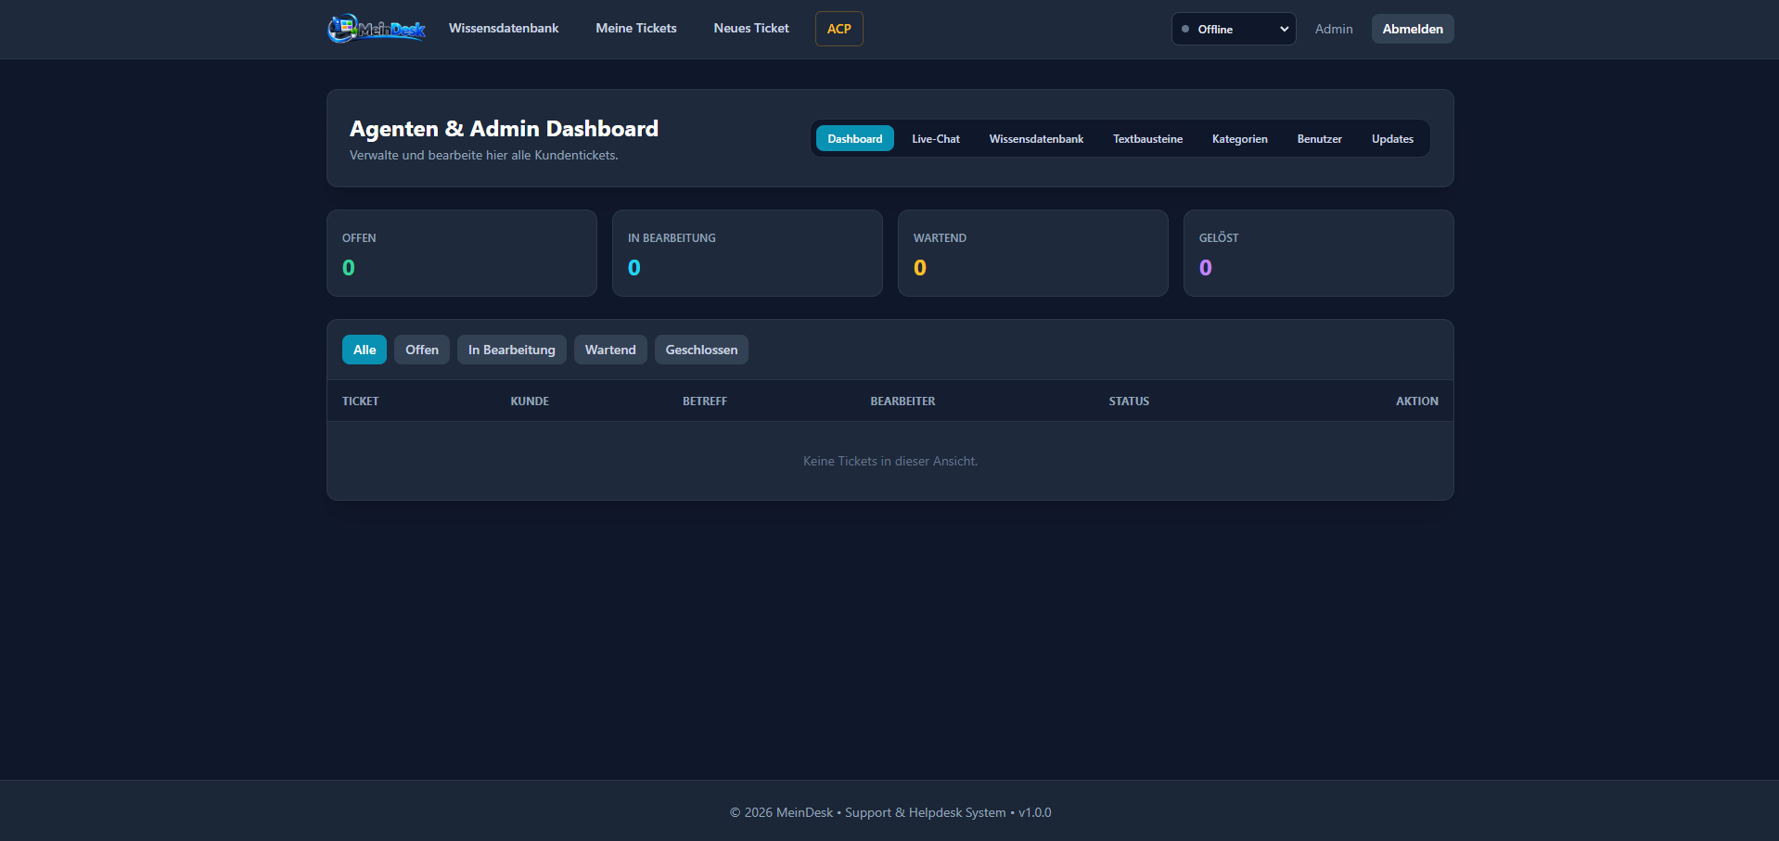The image size is (1779, 841).
Task: Switch to Kategorien tab
Action: coord(1239,138)
